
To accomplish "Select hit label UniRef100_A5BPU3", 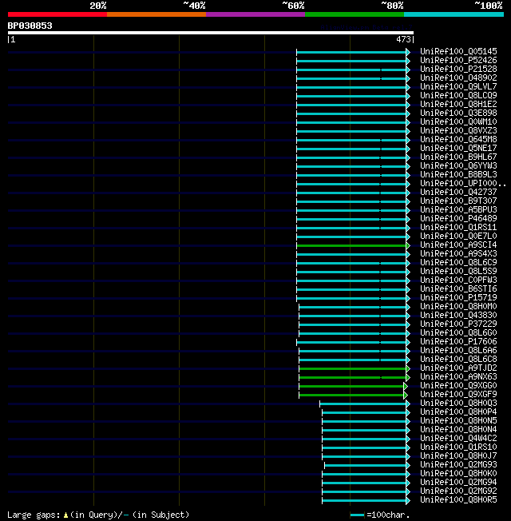I will pos(458,209).
